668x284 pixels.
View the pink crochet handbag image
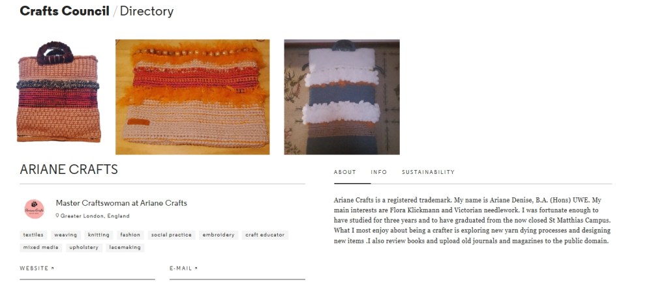(58, 92)
